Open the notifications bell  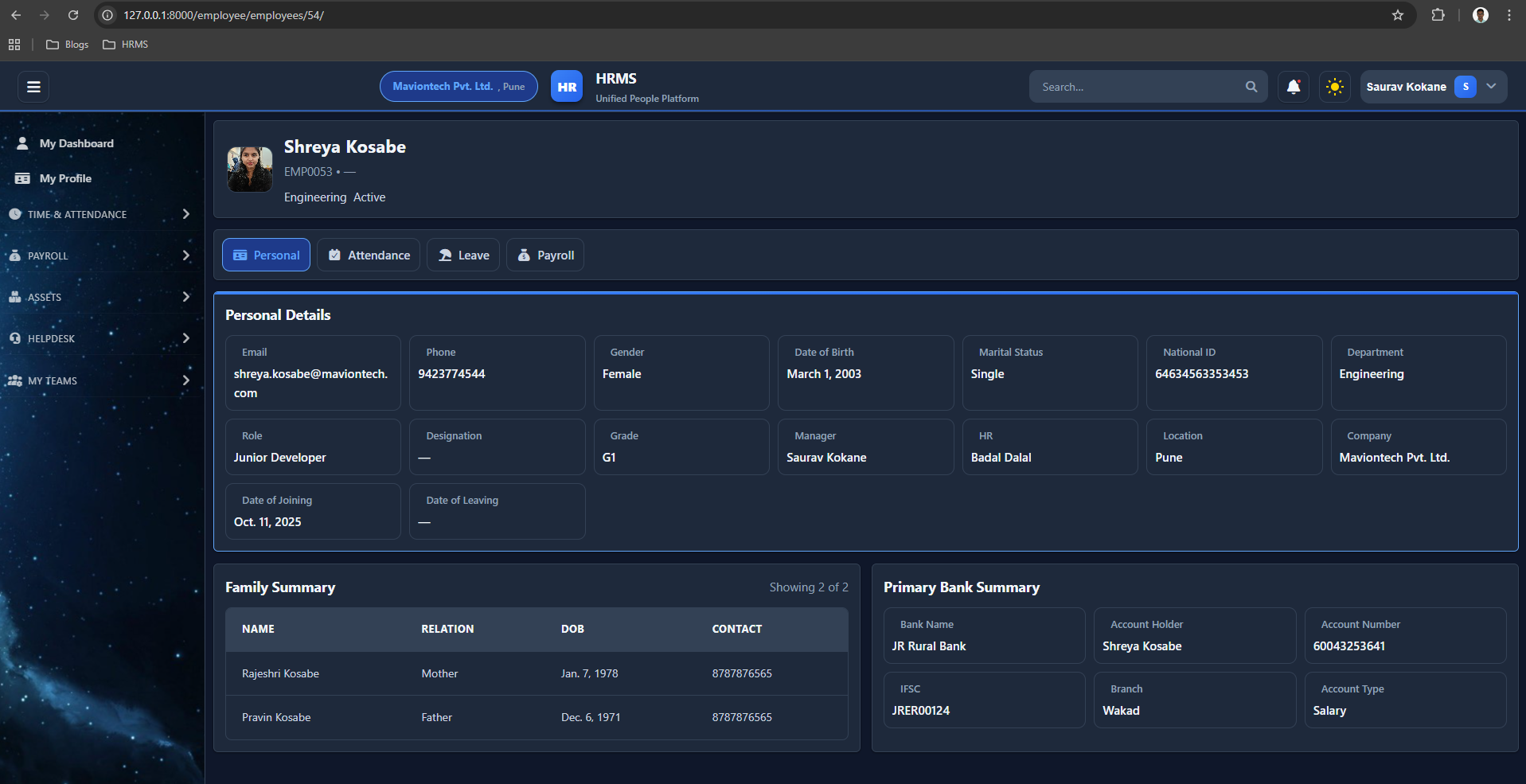click(x=1294, y=87)
